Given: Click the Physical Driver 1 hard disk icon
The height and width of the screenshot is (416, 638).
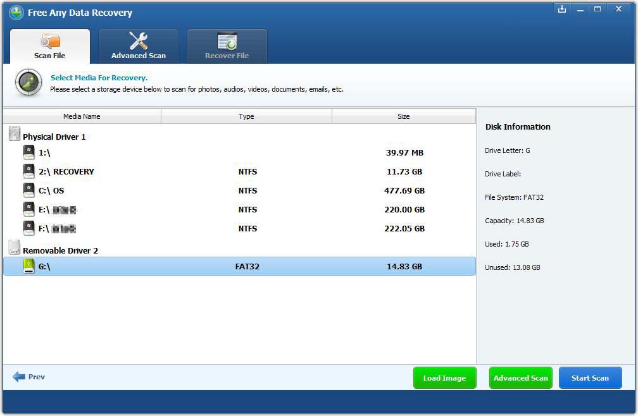Looking at the screenshot, I should (14, 134).
